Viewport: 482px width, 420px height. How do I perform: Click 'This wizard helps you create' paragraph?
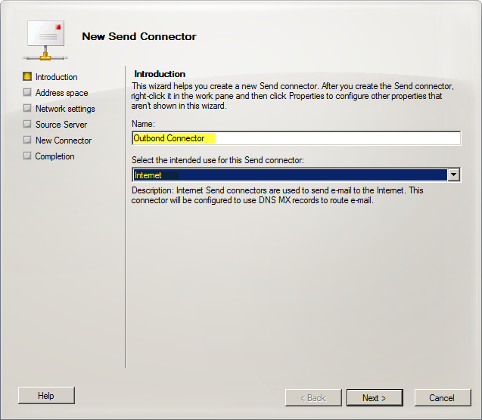292,96
